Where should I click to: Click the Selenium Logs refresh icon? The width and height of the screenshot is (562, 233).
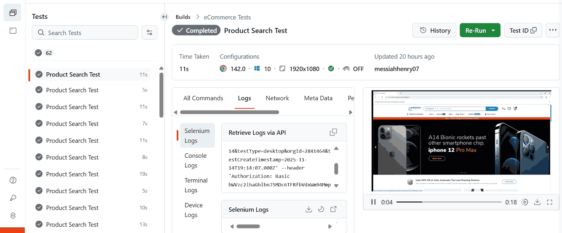click(x=321, y=209)
